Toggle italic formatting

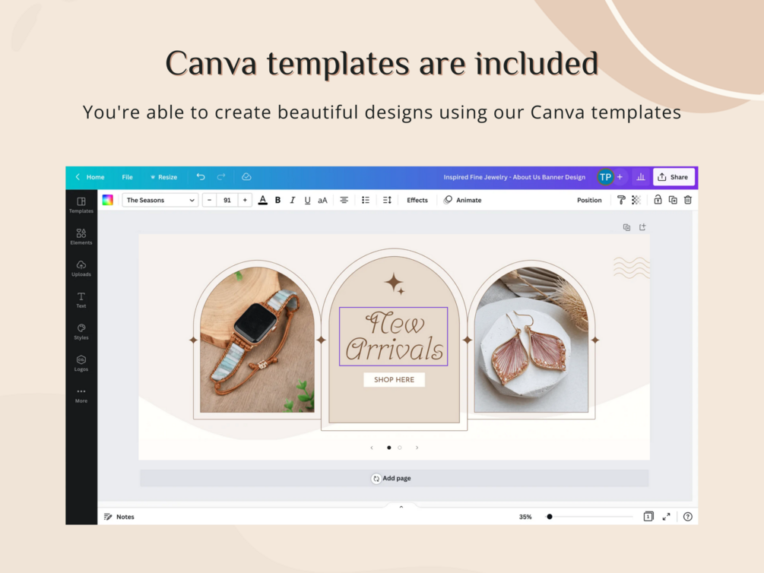(293, 200)
